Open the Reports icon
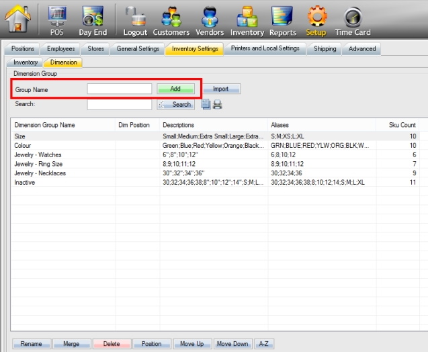The image size is (428, 352). pos(282,21)
